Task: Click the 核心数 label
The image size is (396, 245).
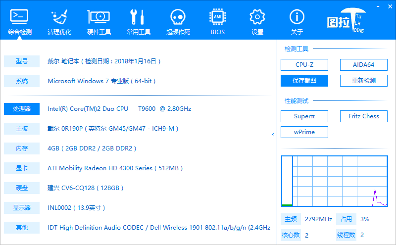Action: 291,235
